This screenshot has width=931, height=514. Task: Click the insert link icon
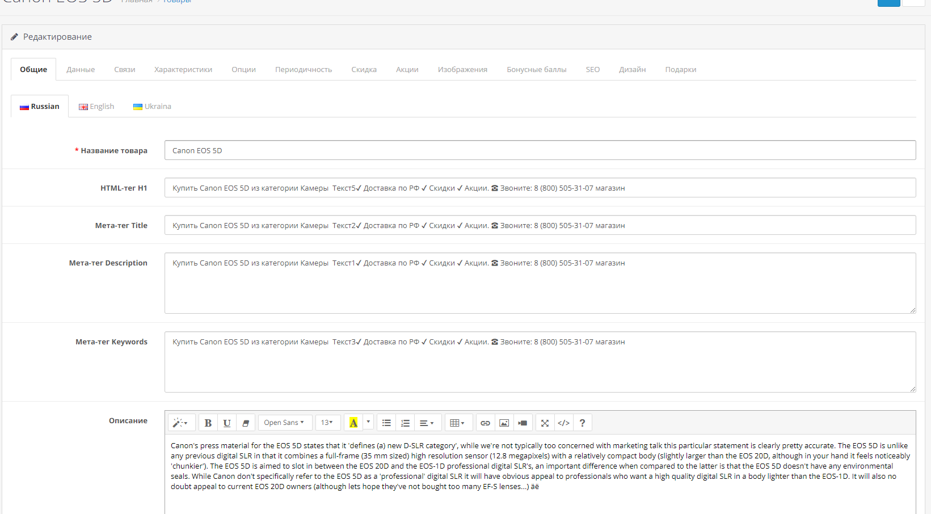[485, 423]
